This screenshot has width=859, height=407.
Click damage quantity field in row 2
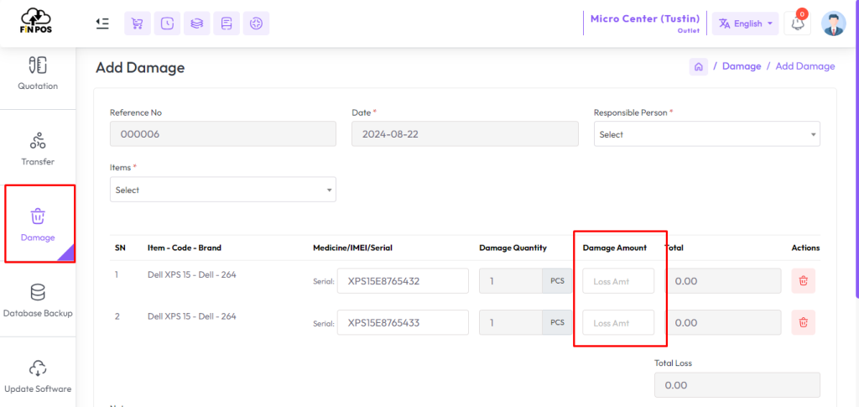pyautogui.click(x=511, y=322)
